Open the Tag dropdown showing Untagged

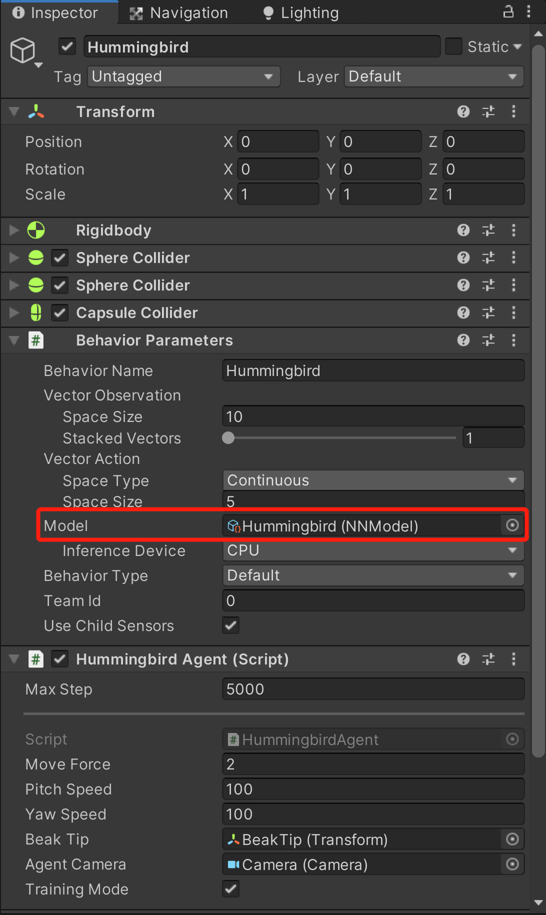pos(183,76)
